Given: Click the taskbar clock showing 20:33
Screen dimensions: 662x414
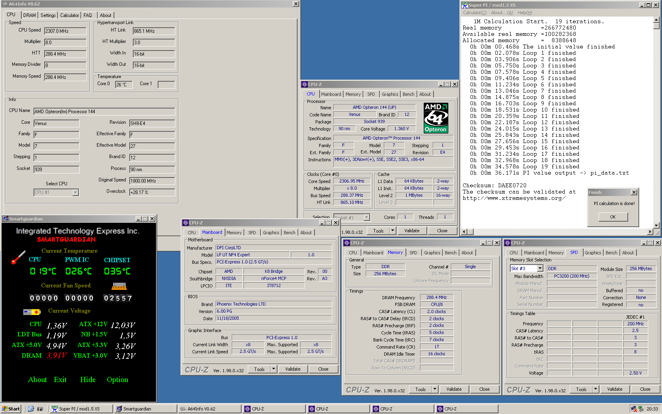Looking at the screenshot, I should click(652, 409).
